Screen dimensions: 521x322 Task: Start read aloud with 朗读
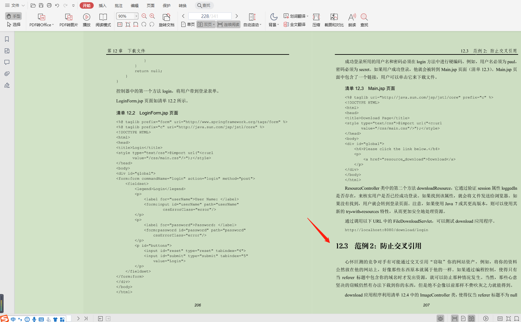[x=352, y=20]
